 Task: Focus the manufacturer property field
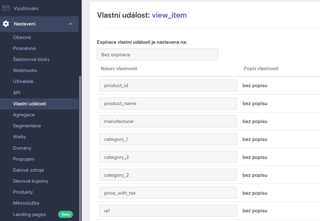coord(168,121)
